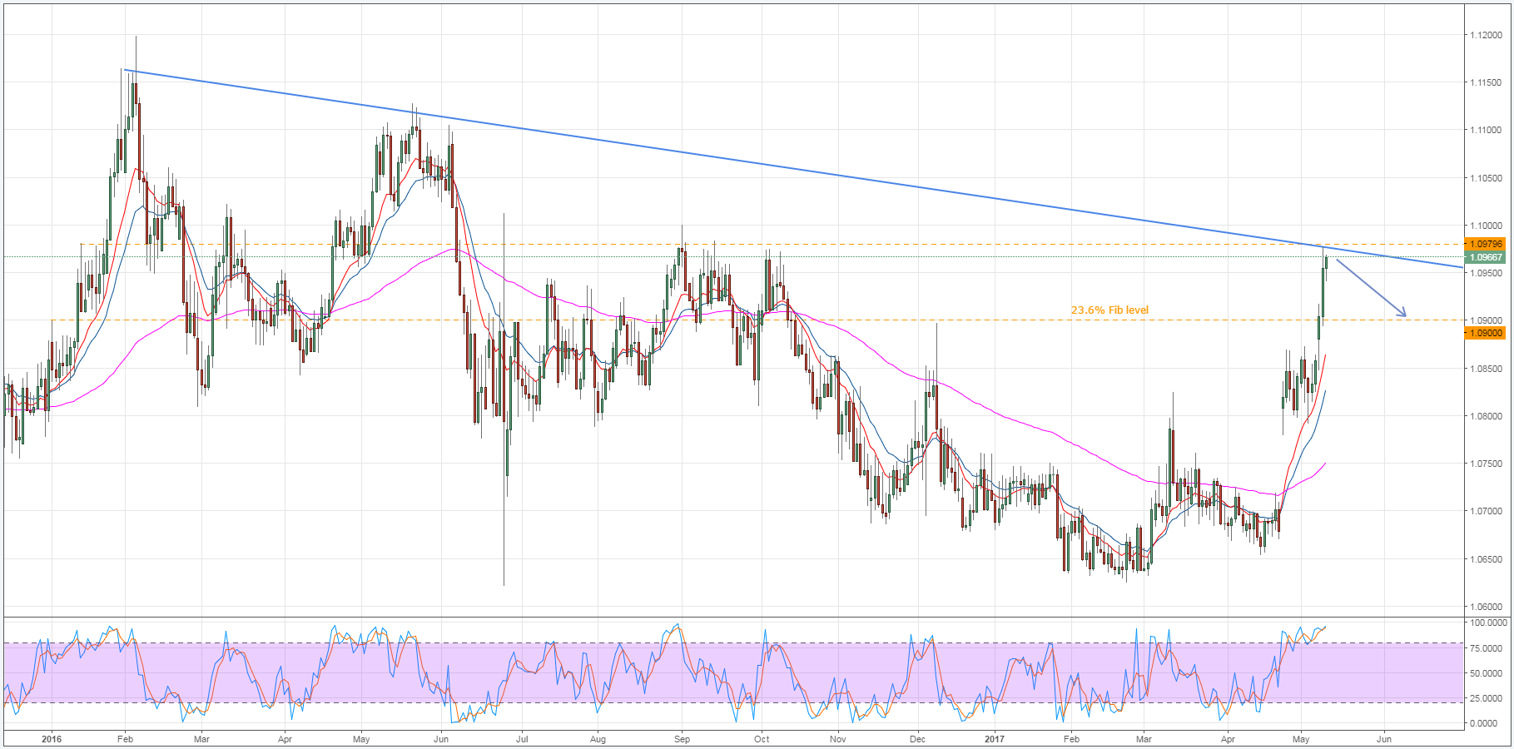The image size is (1514, 749).
Task: Click the Dec label on time axis
Action: (917, 739)
